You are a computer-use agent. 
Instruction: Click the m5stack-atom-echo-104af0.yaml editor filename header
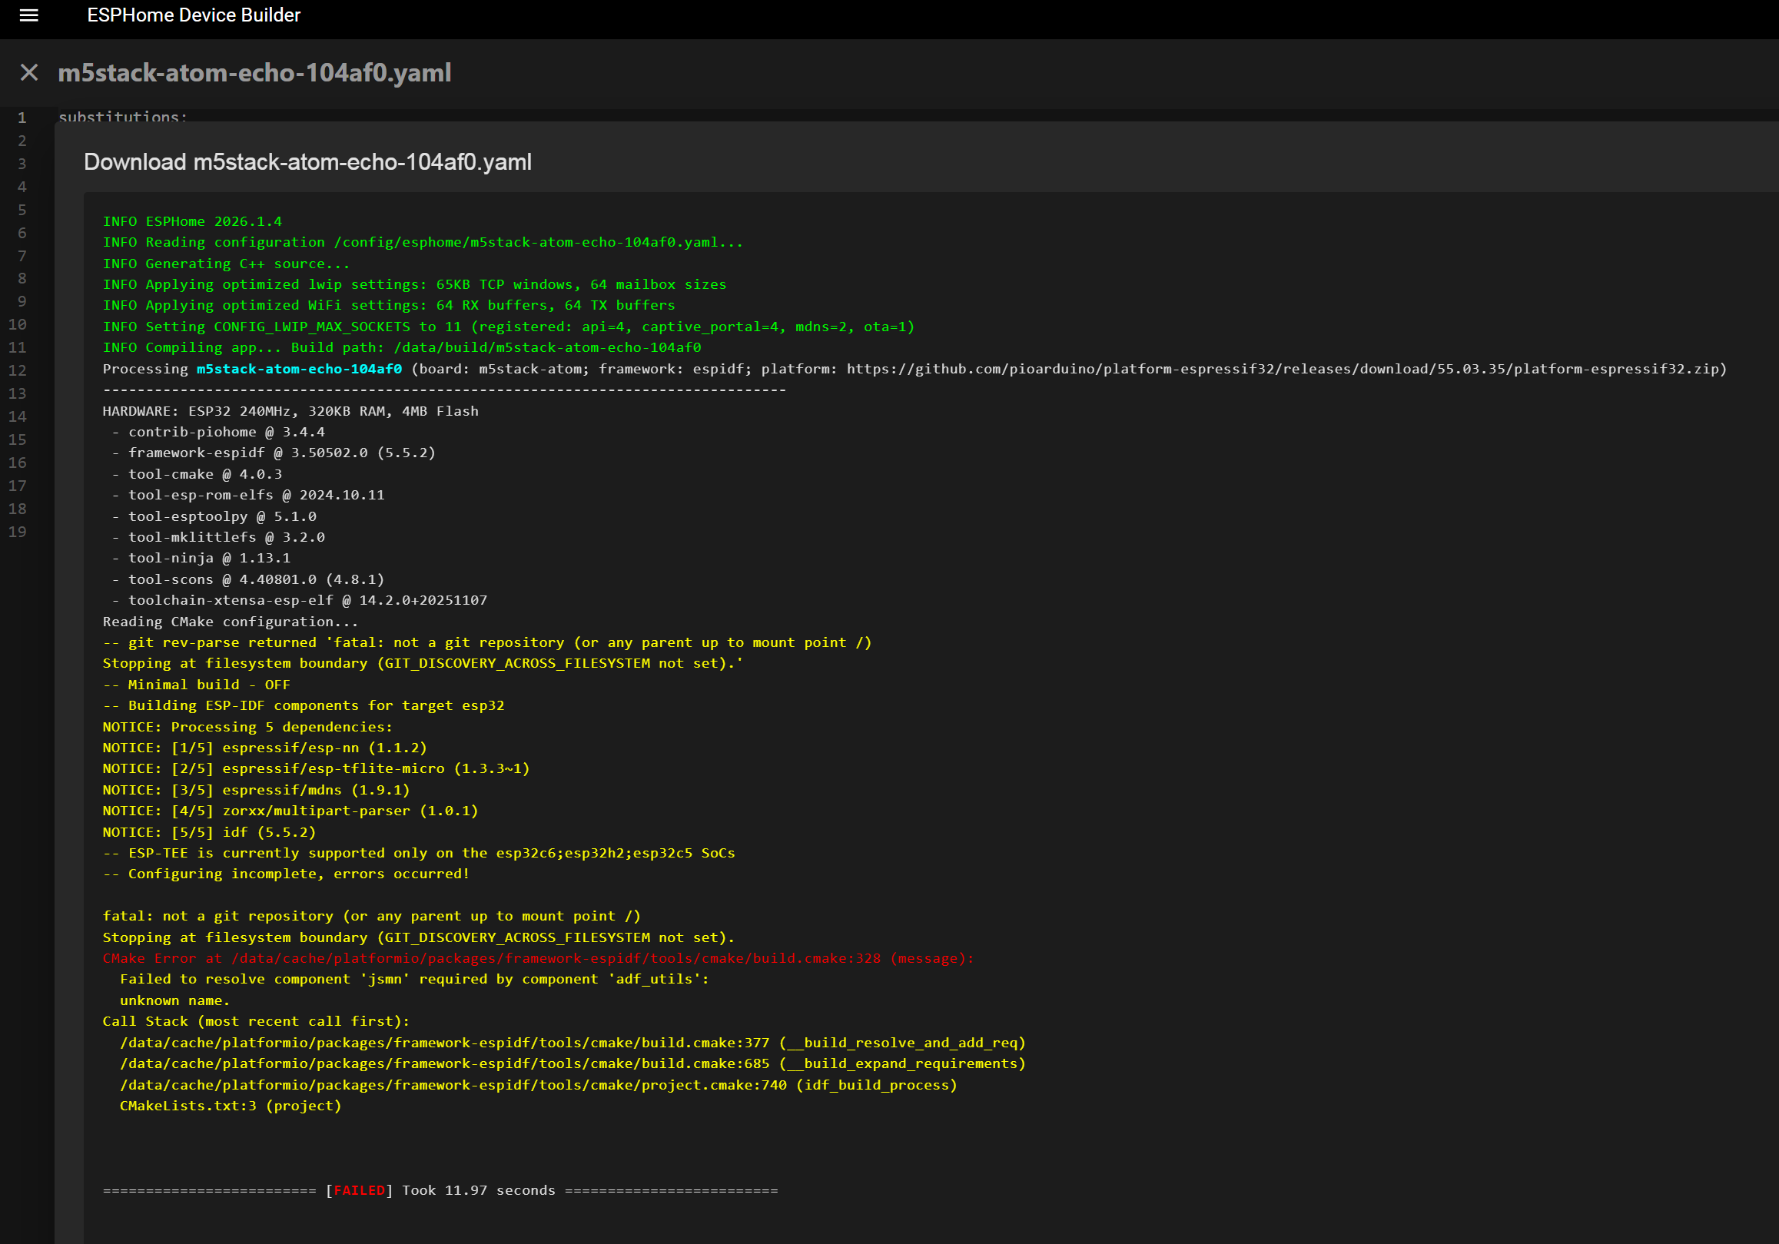point(254,73)
